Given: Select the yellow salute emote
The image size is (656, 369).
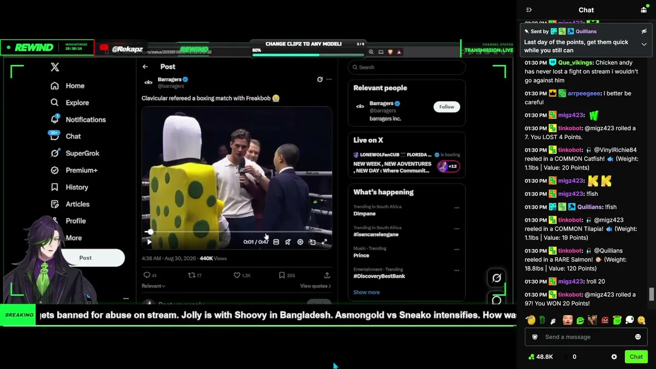Looking at the screenshot, I should pyautogui.click(x=530, y=320).
